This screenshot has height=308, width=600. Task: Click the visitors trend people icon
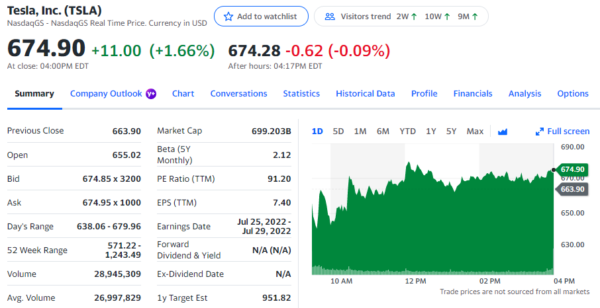tap(330, 17)
